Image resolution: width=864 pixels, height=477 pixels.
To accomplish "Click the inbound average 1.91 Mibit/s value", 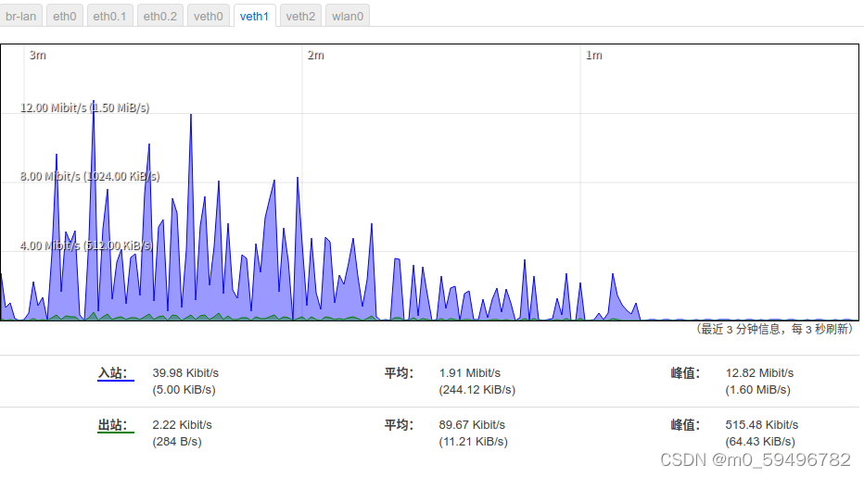I will [469, 373].
